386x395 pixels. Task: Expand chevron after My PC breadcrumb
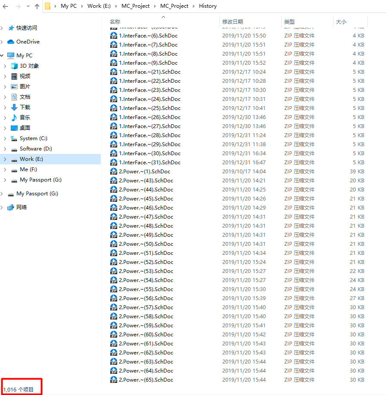[82, 6]
